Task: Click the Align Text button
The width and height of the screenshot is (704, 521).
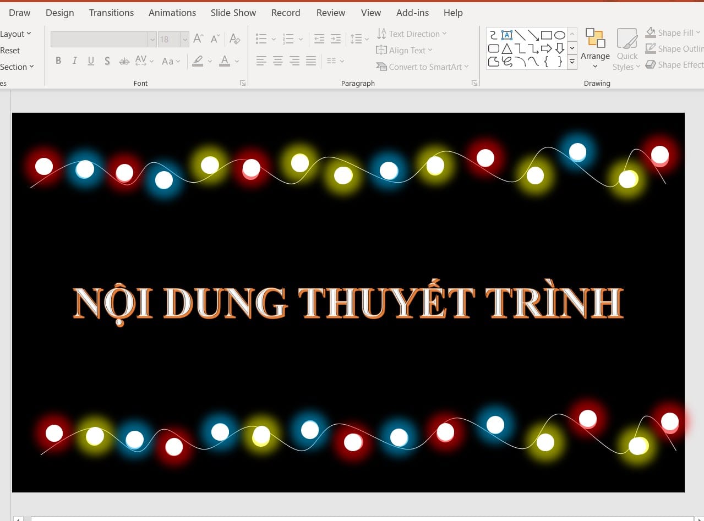Action: pos(404,50)
